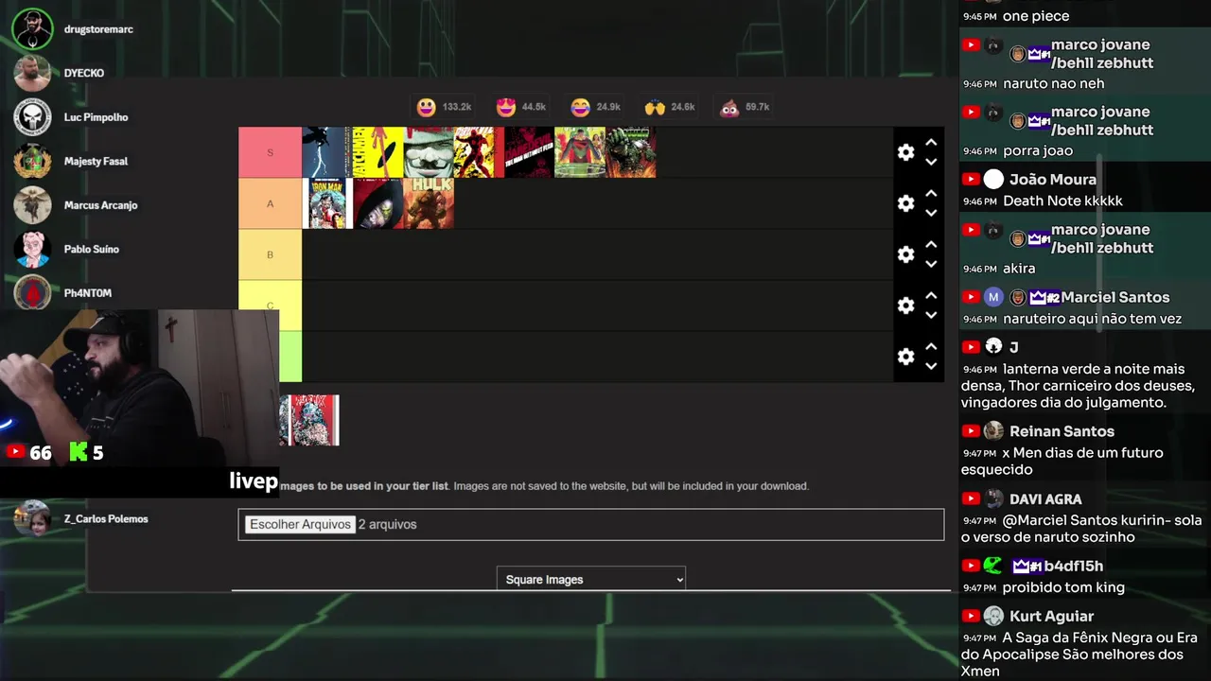Image resolution: width=1211 pixels, height=681 pixels.
Task: Click chat message 'Death Note kkkkk'
Action: pyautogui.click(x=1062, y=201)
